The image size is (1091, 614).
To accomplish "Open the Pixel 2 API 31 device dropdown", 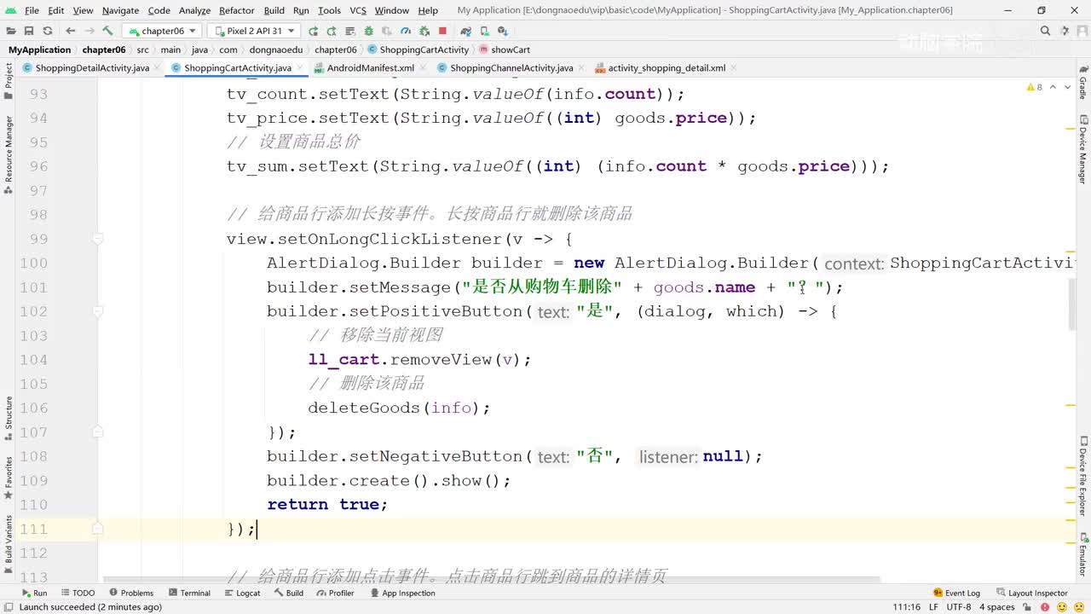I will pyautogui.click(x=254, y=31).
